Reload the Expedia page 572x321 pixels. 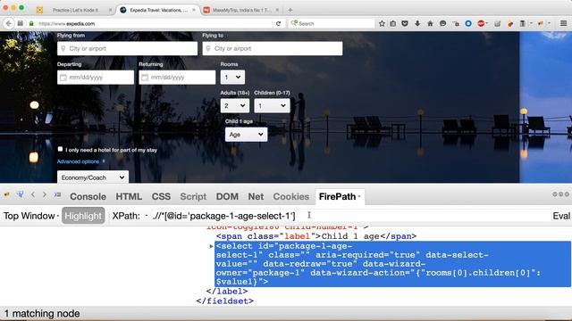coord(278,23)
